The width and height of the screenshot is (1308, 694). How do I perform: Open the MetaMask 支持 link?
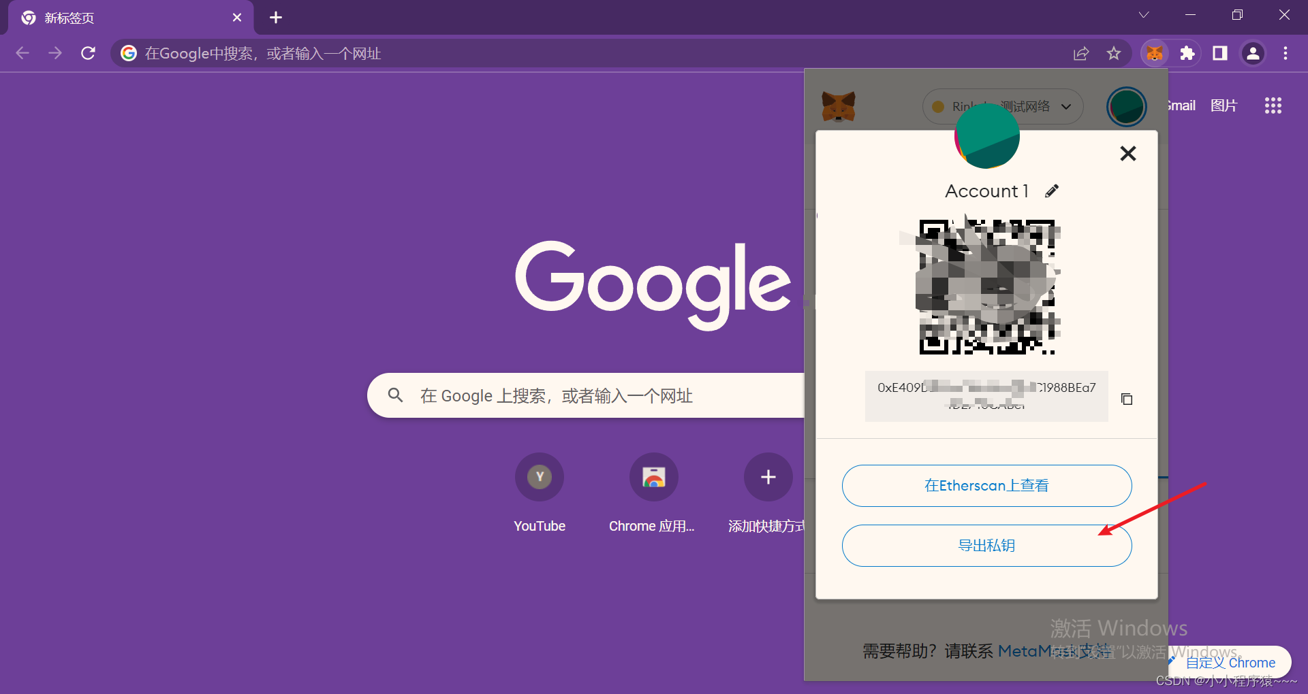(x=1055, y=651)
